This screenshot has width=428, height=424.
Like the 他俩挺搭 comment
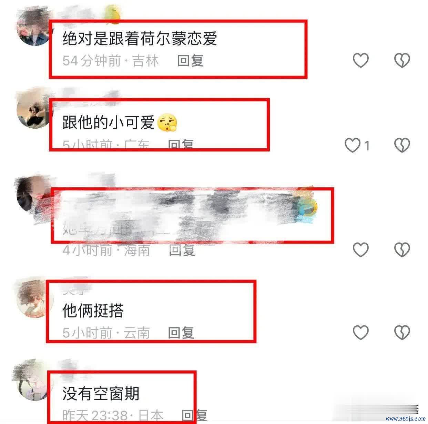point(361,332)
